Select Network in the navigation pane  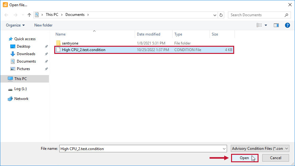click(x=21, y=99)
